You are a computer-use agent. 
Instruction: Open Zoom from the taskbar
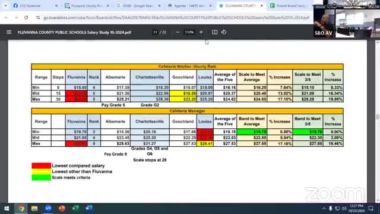tap(48, 209)
